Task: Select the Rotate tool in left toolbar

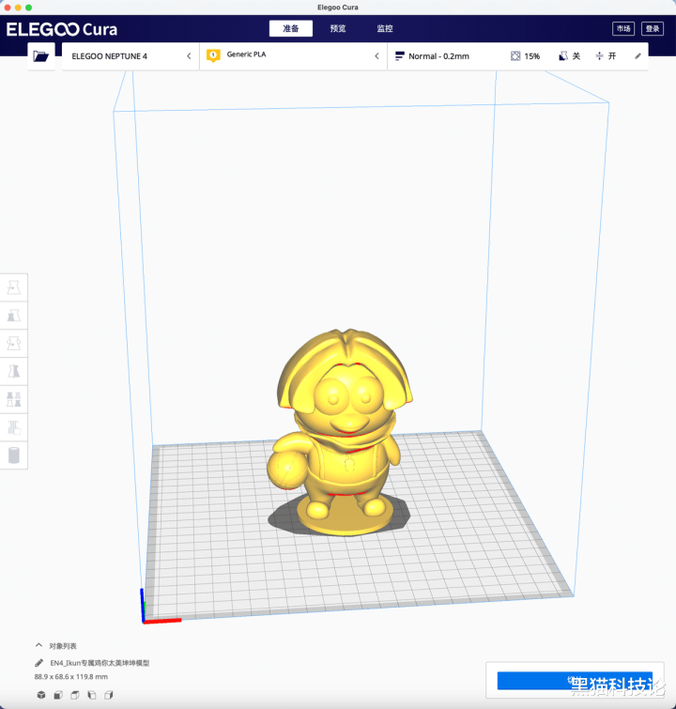Action: pyautogui.click(x=13, y=344)
